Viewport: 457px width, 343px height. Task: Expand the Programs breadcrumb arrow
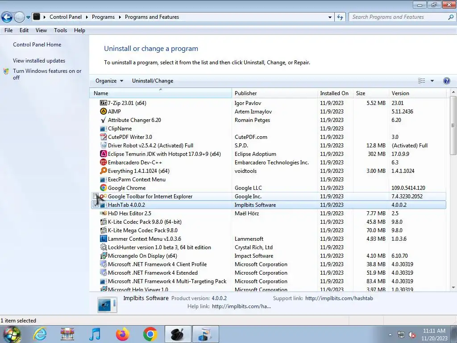pyautogui.click(x=120, y=17)
